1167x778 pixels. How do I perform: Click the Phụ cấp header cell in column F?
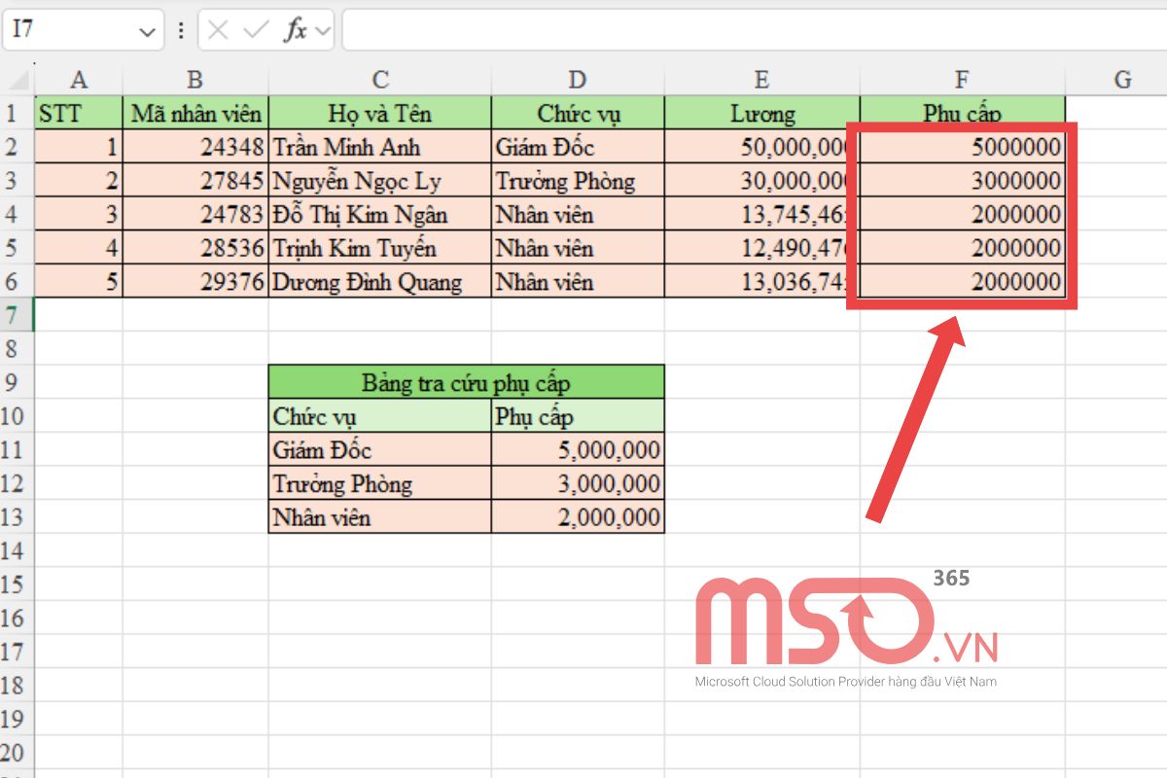point(963,113)
